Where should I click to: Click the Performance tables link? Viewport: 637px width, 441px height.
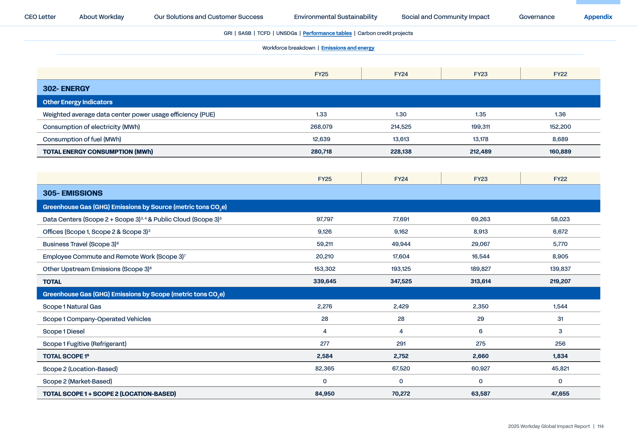click(x=327, y=33)
